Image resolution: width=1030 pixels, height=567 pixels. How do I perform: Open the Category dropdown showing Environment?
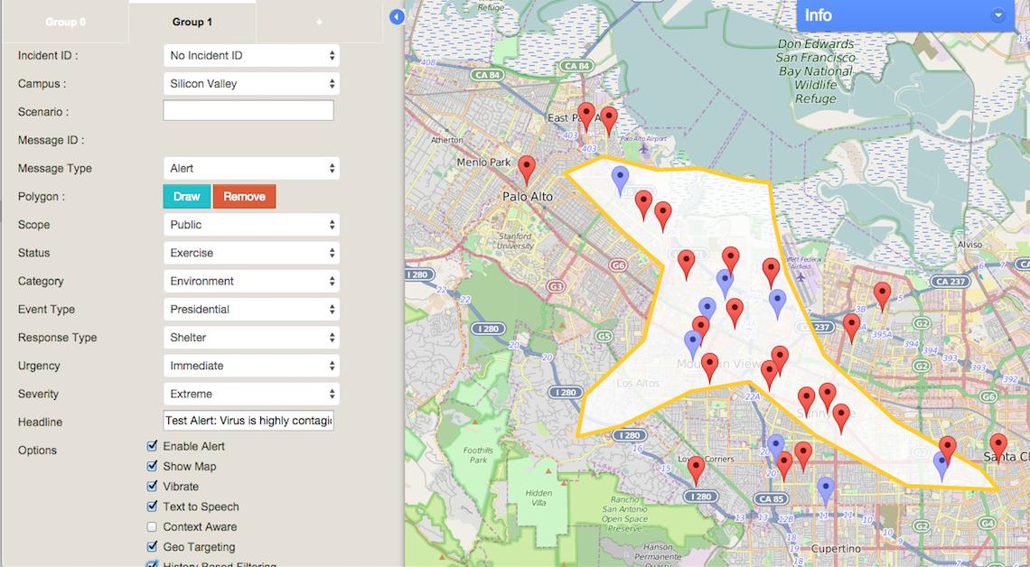251,282
